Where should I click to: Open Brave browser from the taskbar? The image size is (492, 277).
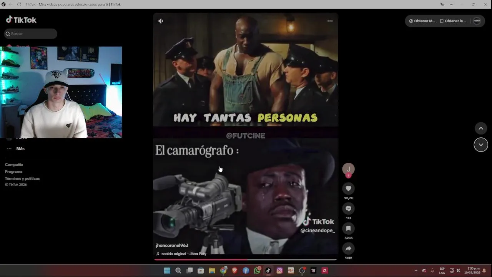click(234, 271)
